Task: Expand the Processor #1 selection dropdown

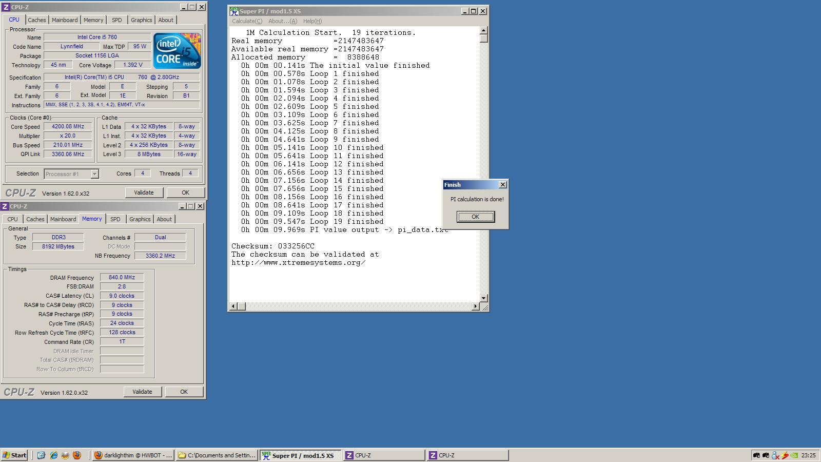Action: tap(94, 174)
